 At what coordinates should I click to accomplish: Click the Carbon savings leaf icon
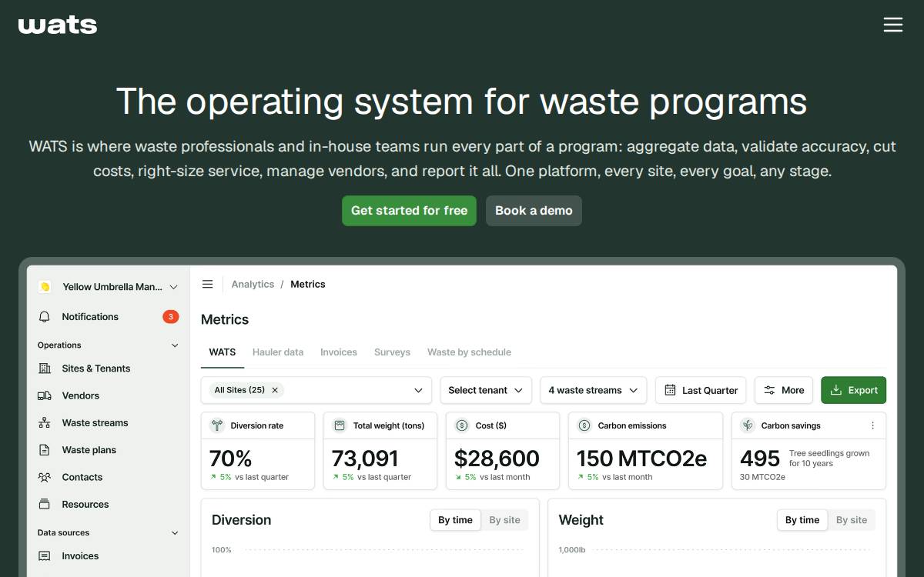click(x=747, y=425)
